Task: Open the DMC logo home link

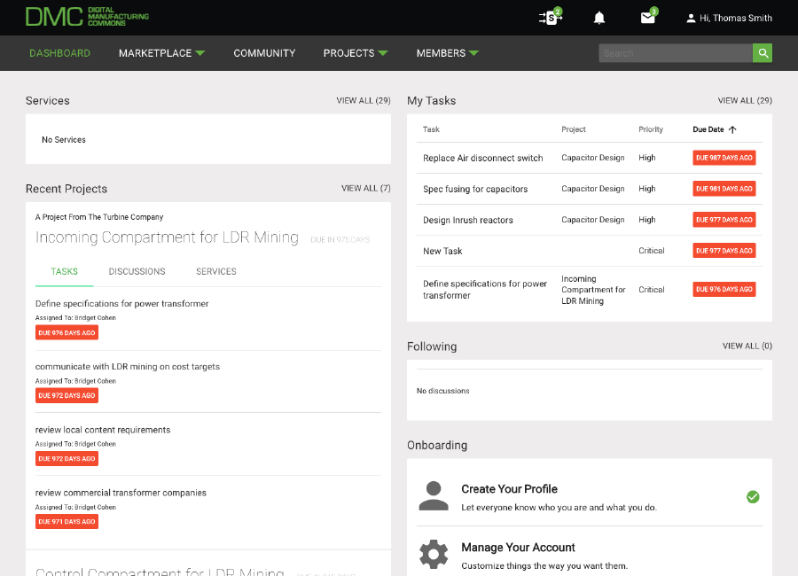Action: [87, 17]
